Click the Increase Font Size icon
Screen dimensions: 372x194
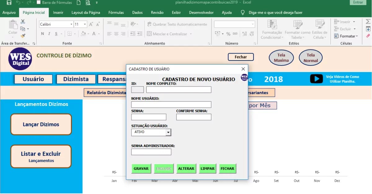pos(91,24)
